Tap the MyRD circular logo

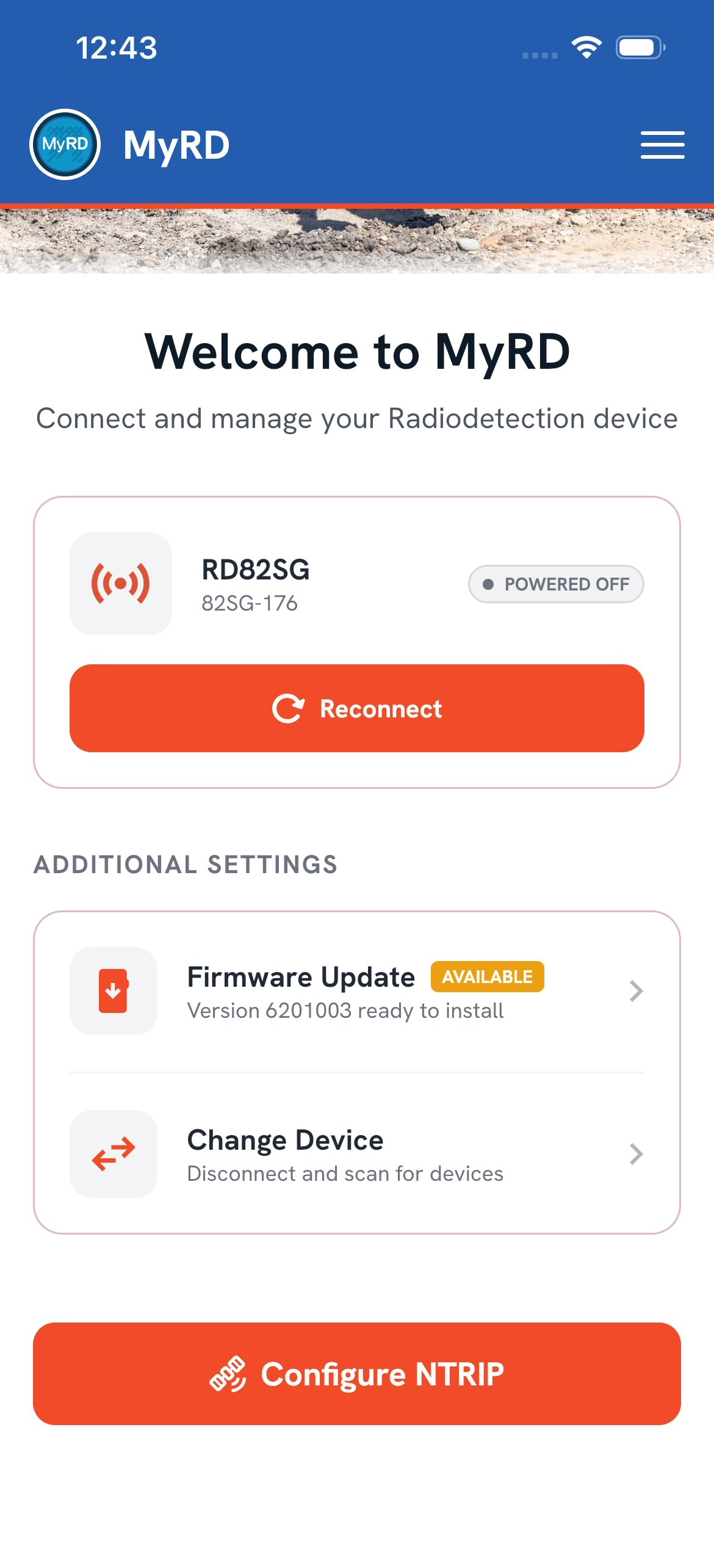click(65, 145)
